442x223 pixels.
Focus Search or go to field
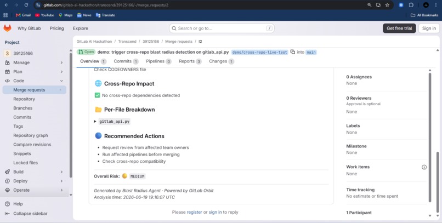pos(222,28)
